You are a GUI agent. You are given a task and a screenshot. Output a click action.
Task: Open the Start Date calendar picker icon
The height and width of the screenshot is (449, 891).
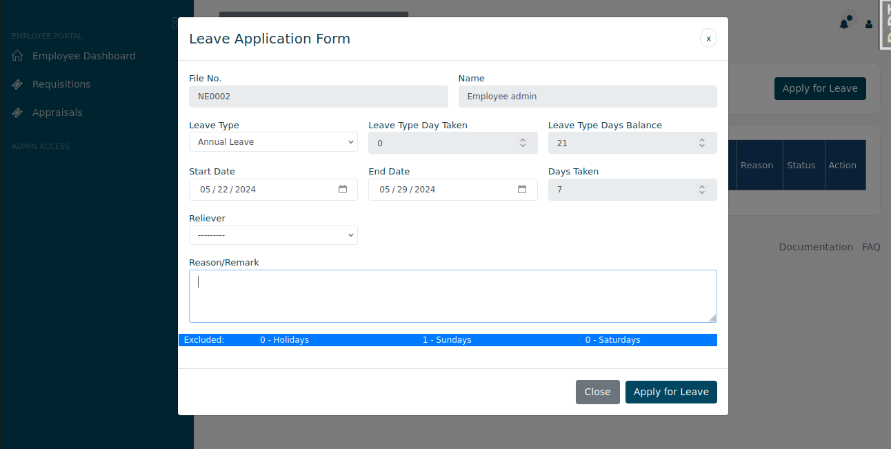pyautogui.click(x=343, y=189)
